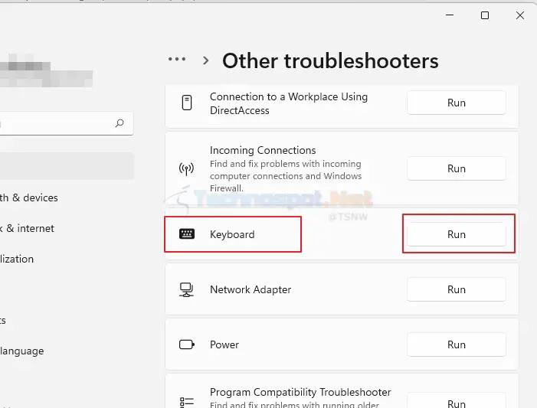Screen dimensions: 537x408
Task: Click the search magnifier icon
Action: point(120,123)
